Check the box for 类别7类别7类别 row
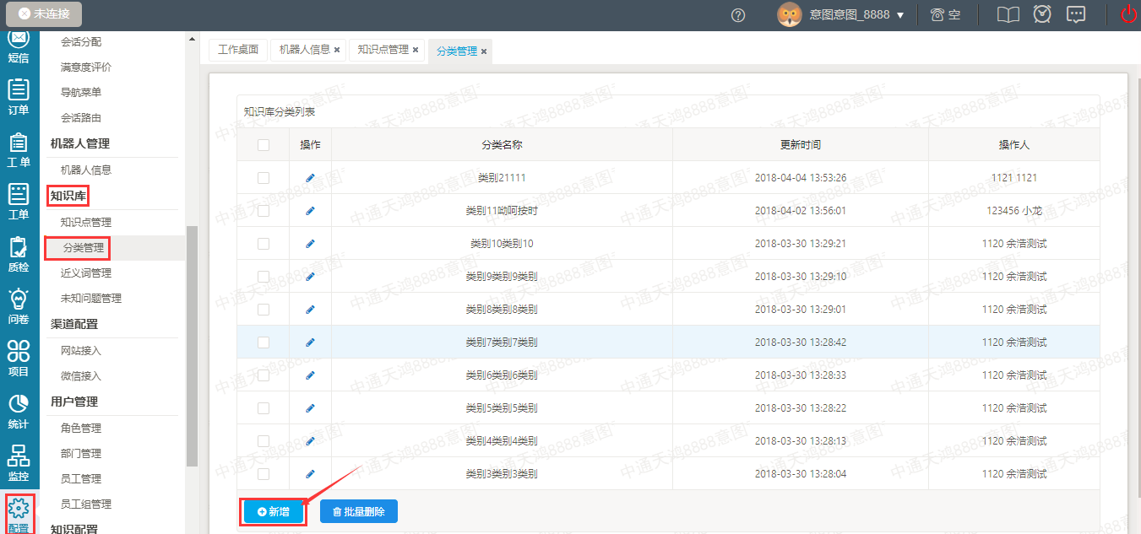The height and width of the screenshot is (534, 1141). pyautogui.click(x=264, y=343)
